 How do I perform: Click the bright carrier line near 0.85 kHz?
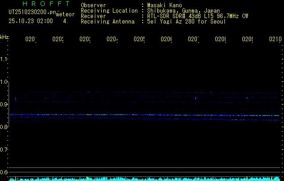pyautogui.click(x=144, y=115)
